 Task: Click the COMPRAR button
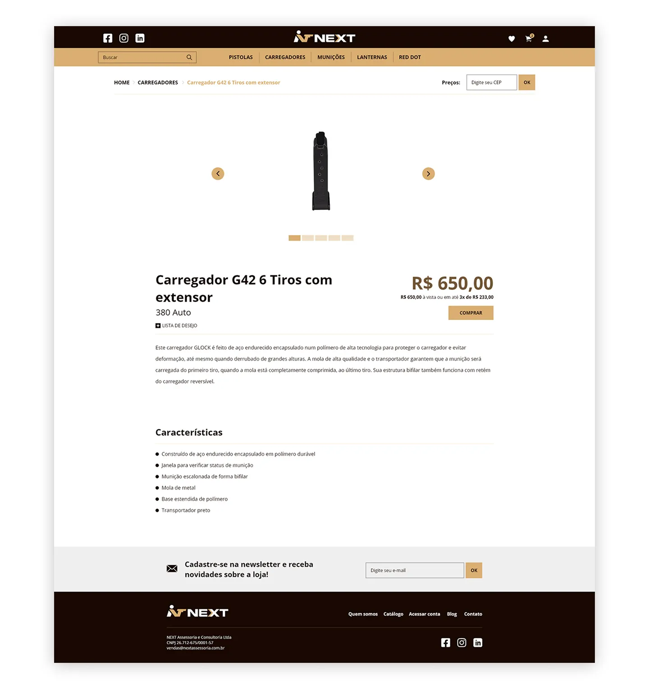[471, 313]
